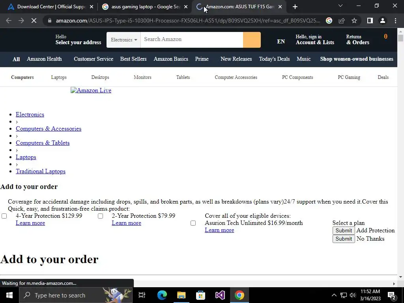Click Submit for Add Protection

[x=344, y=230]
